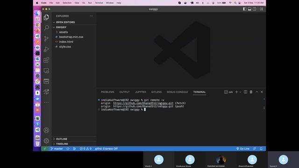Open the Run and Debug view

46,49
